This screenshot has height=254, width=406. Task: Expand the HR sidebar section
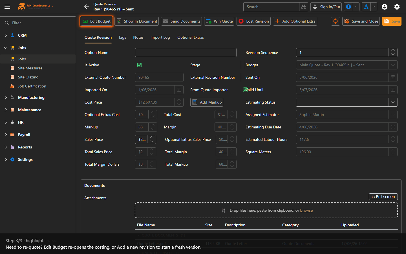6,122
